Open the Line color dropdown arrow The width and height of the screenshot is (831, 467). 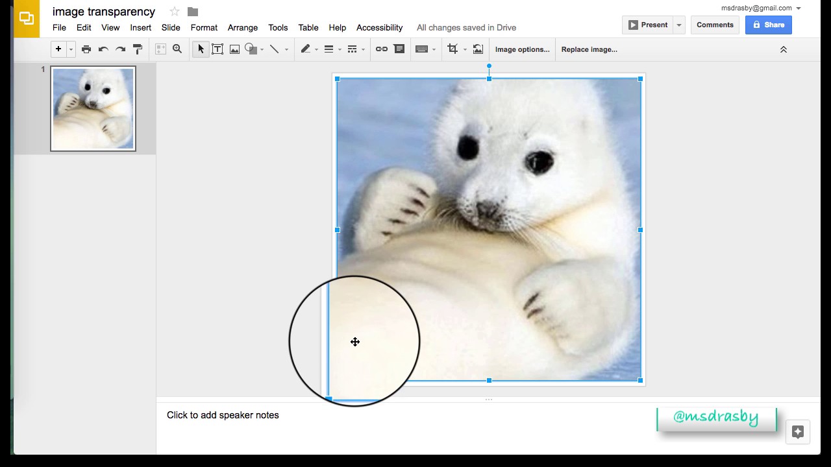[x=317, y=50]
